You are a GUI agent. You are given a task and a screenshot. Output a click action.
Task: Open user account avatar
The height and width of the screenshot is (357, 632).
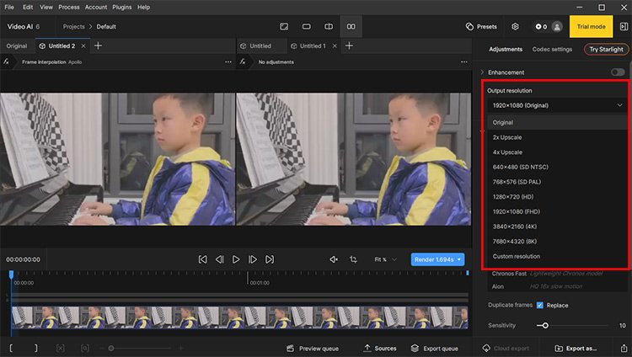coord(557,27)
